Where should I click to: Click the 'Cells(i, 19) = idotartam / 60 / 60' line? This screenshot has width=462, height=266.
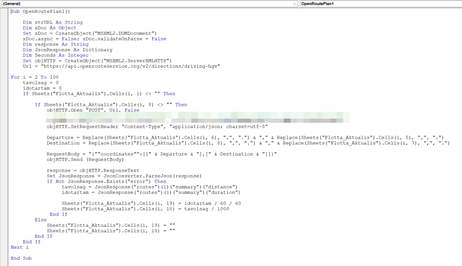click(x=151, y=204)
